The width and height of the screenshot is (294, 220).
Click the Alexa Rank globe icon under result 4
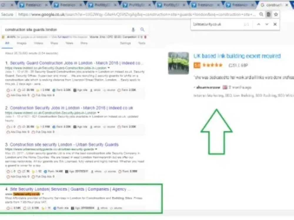(55, 208)
